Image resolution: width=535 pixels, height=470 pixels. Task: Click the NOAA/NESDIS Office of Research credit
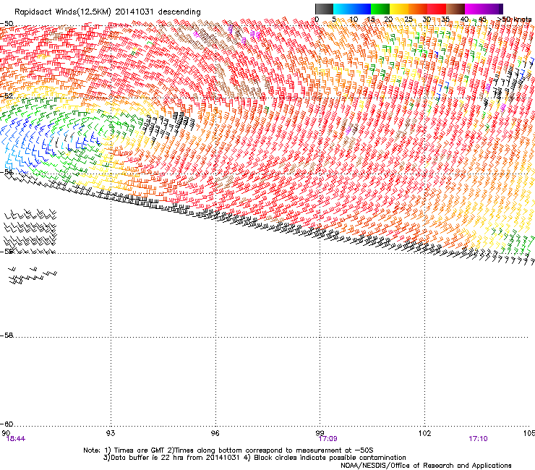click(426, 465)
